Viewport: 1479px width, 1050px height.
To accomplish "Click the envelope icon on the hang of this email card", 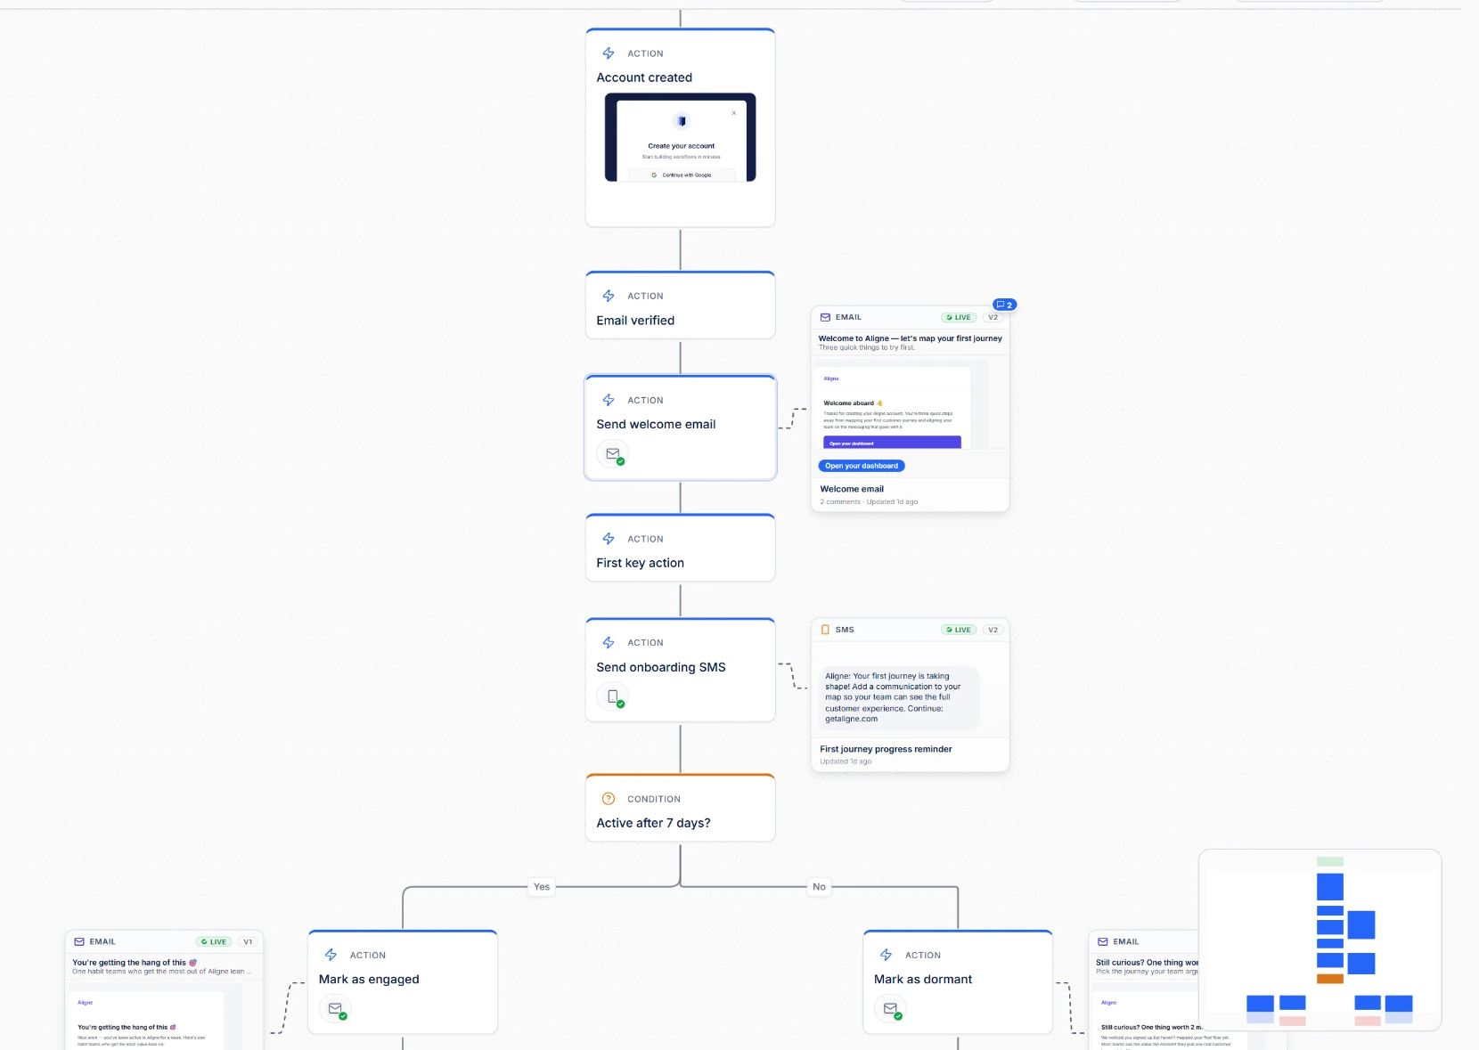I will pyautogui.click(x=79, y=941).
